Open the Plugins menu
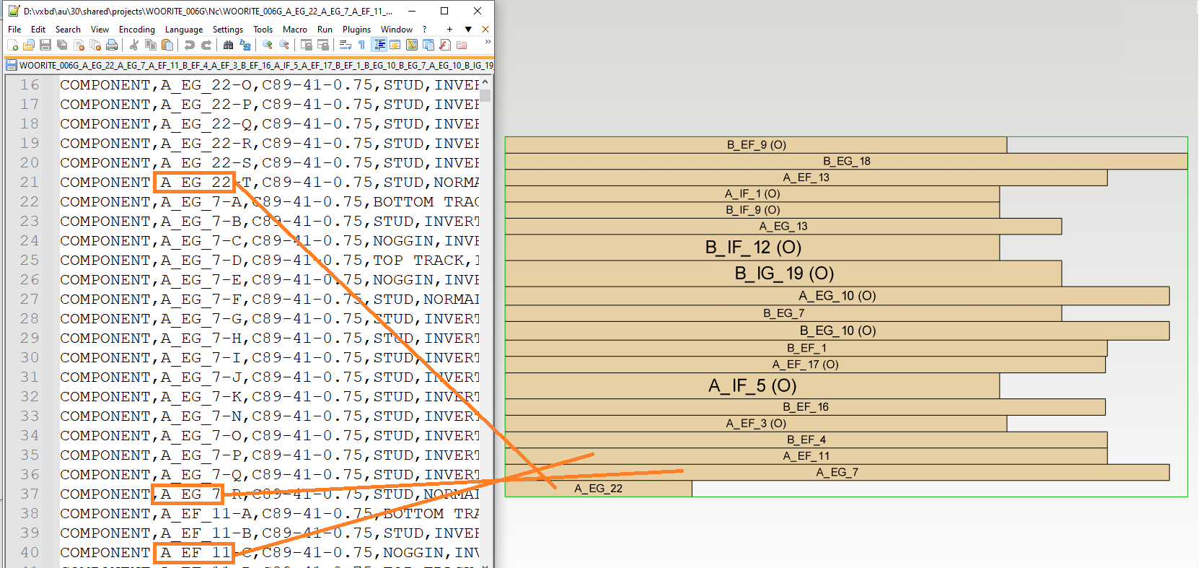The width and height of the screenshot is (1201, 568). pos(356,30)
